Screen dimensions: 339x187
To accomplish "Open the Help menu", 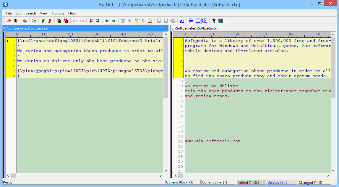I will [72, 13].
